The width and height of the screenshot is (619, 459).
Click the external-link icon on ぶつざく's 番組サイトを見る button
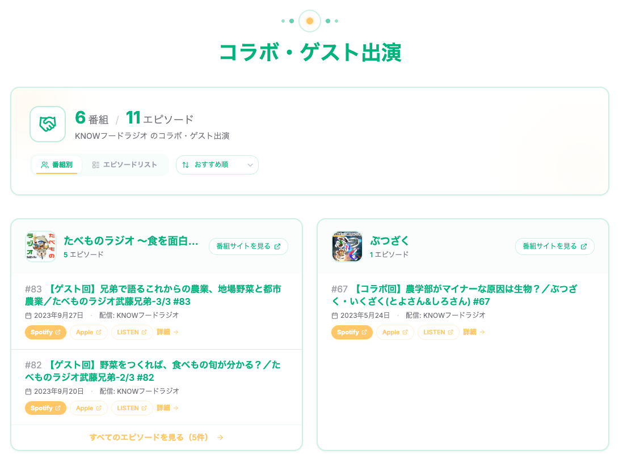click(x=584, y=246)
